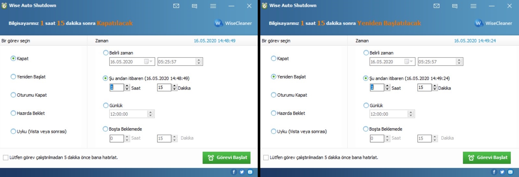Screen dimensions: 519x177
Task: Select Hazırda Beklet radio in right window
Action: pyautogui.click(x=274, y=113)
